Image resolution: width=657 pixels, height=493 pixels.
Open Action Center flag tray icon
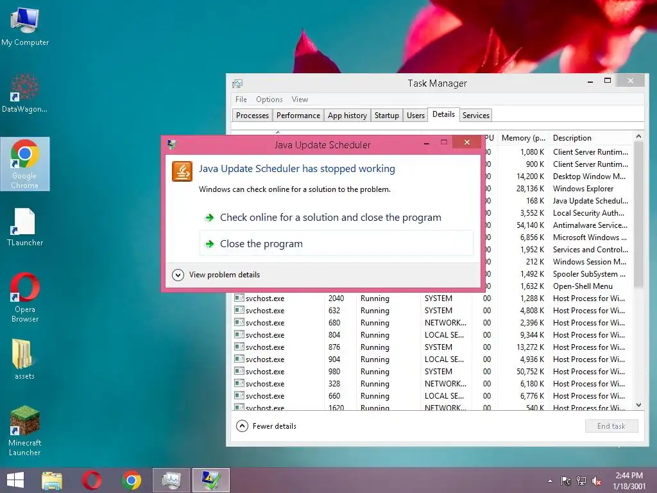pyautogui.click(x=566, y=481)
